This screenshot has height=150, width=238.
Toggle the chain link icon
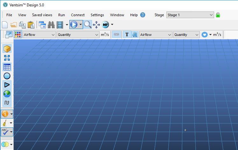pos(116,34)
